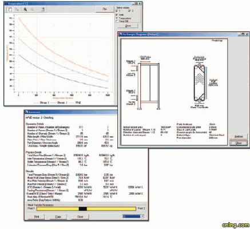Close the Temperature chart window via Close button
Viewport: 250px width, 229px height.
click(x=128, y=26)
